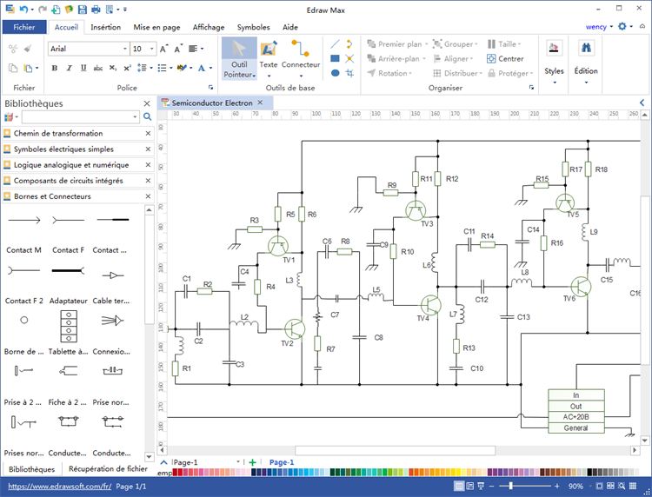Screen dimensions: 652x497
Task: Click the horizontal canvas scrollbar
Action: [x=395, y=450]
